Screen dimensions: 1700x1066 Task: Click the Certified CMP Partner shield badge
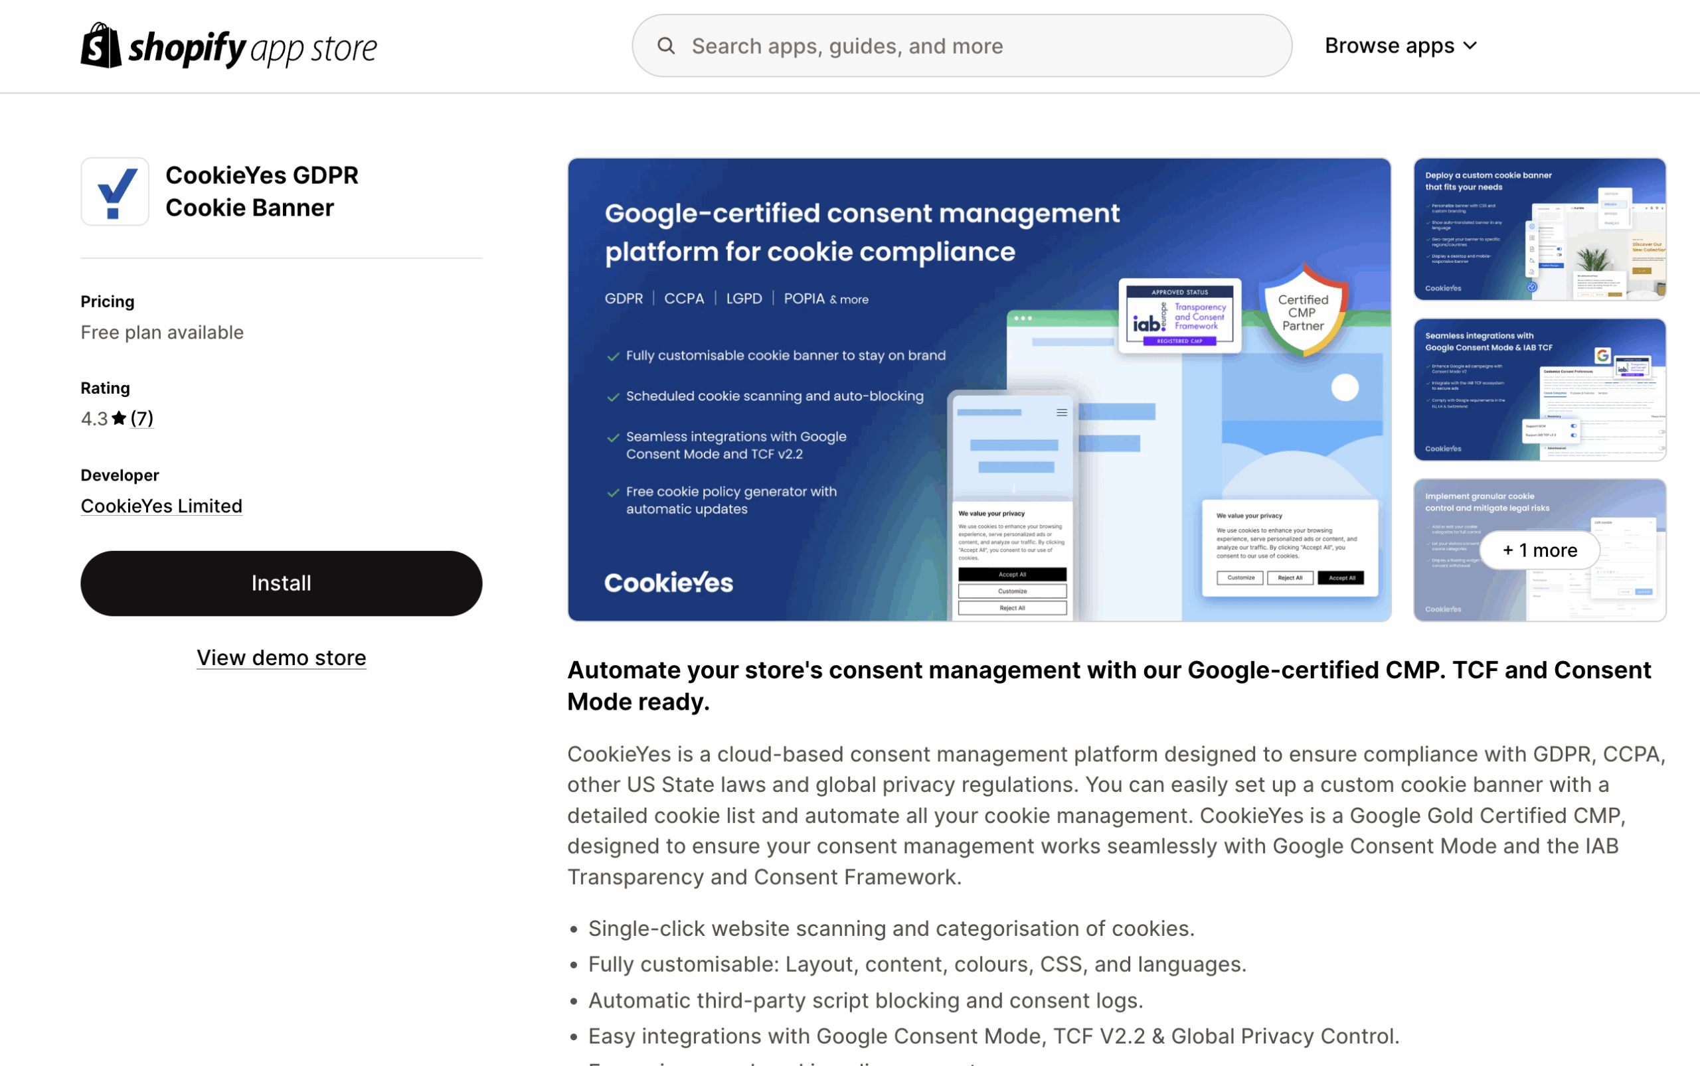[1303, 310]
